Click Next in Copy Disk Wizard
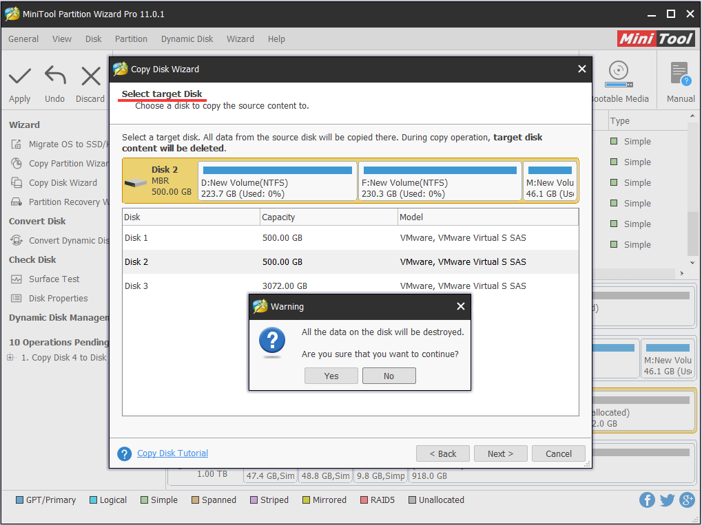Screen dimensions: 702x525 point(501,453)
